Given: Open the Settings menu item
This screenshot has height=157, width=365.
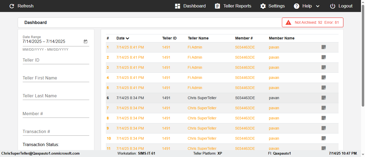Looking at the screenshot, I should coord(273,6).
